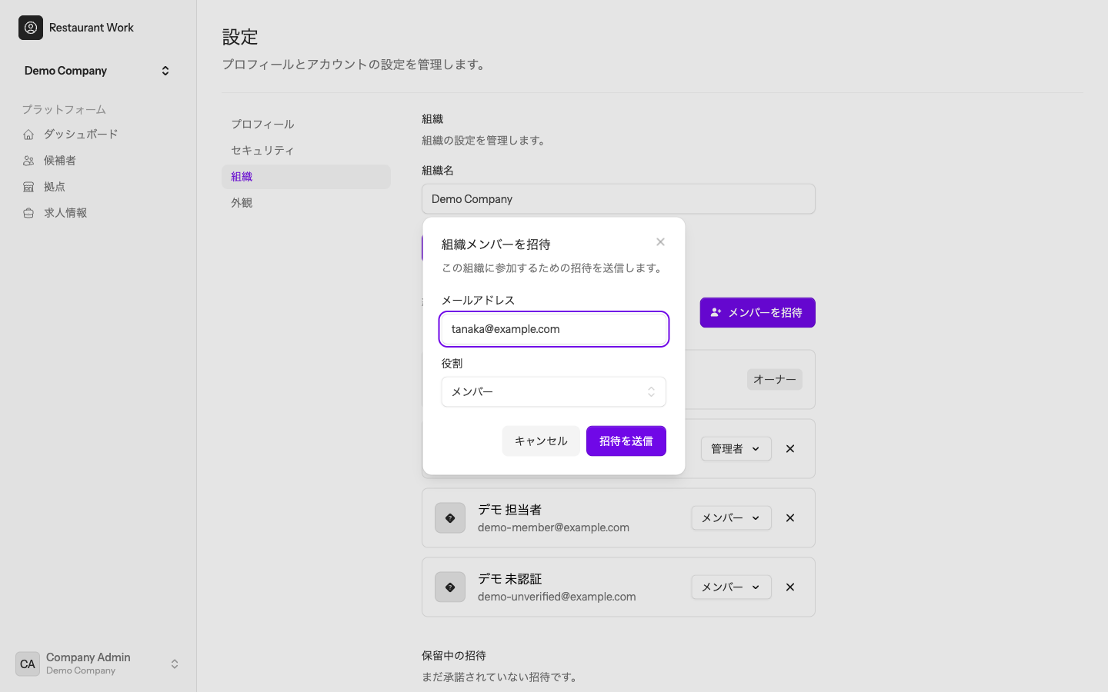Click the 候補者 people icon

(28, 161)
